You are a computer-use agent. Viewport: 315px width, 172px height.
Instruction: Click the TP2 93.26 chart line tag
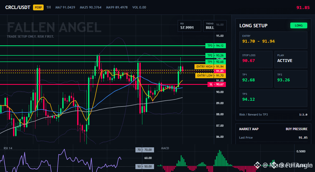click(x=215, y=55)
